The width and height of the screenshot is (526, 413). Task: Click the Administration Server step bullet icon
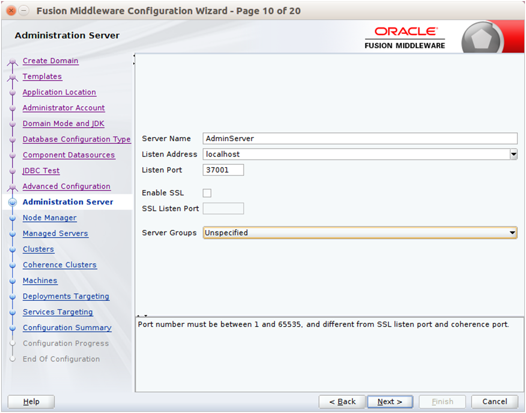point(12,202)
